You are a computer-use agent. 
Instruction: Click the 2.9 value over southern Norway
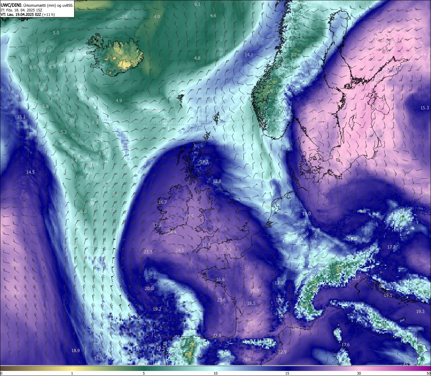tap(270, 91)
